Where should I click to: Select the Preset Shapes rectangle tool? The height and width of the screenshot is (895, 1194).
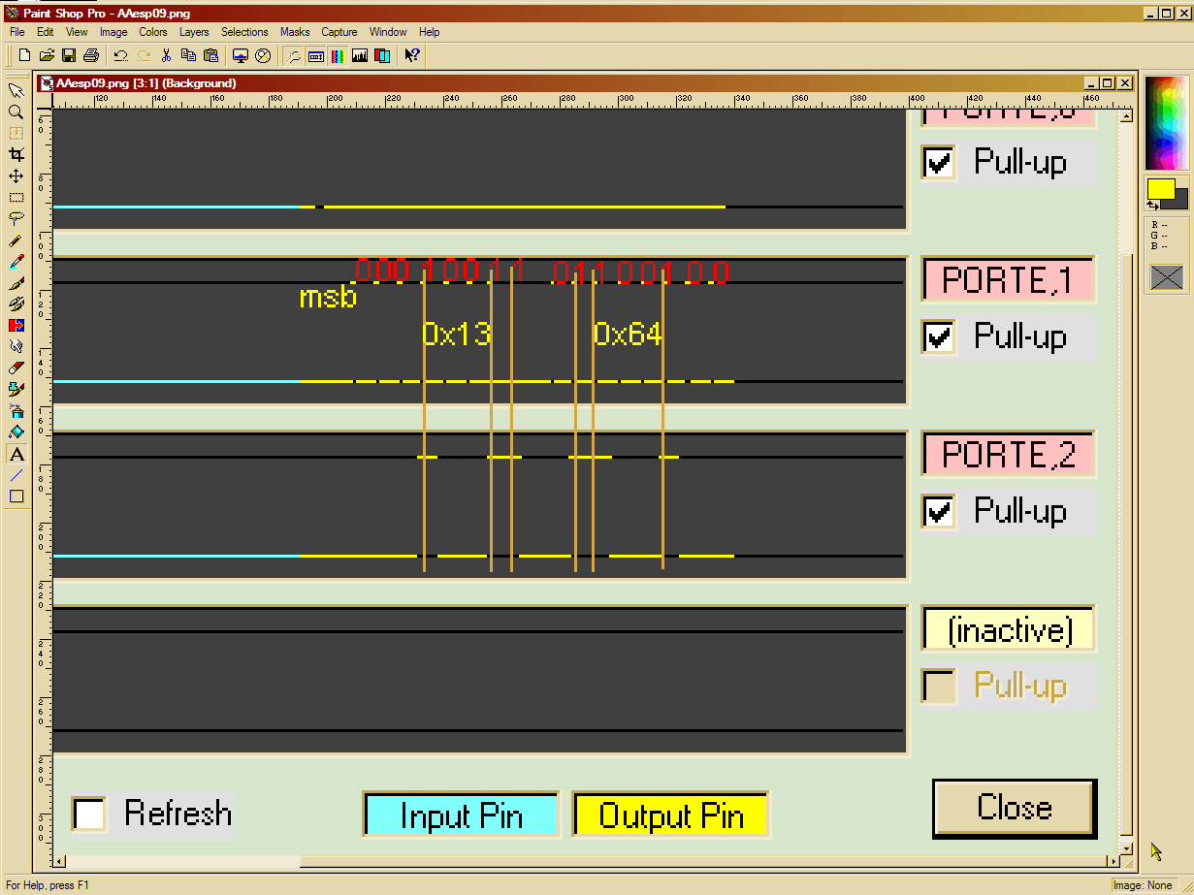tap(16, 496)
